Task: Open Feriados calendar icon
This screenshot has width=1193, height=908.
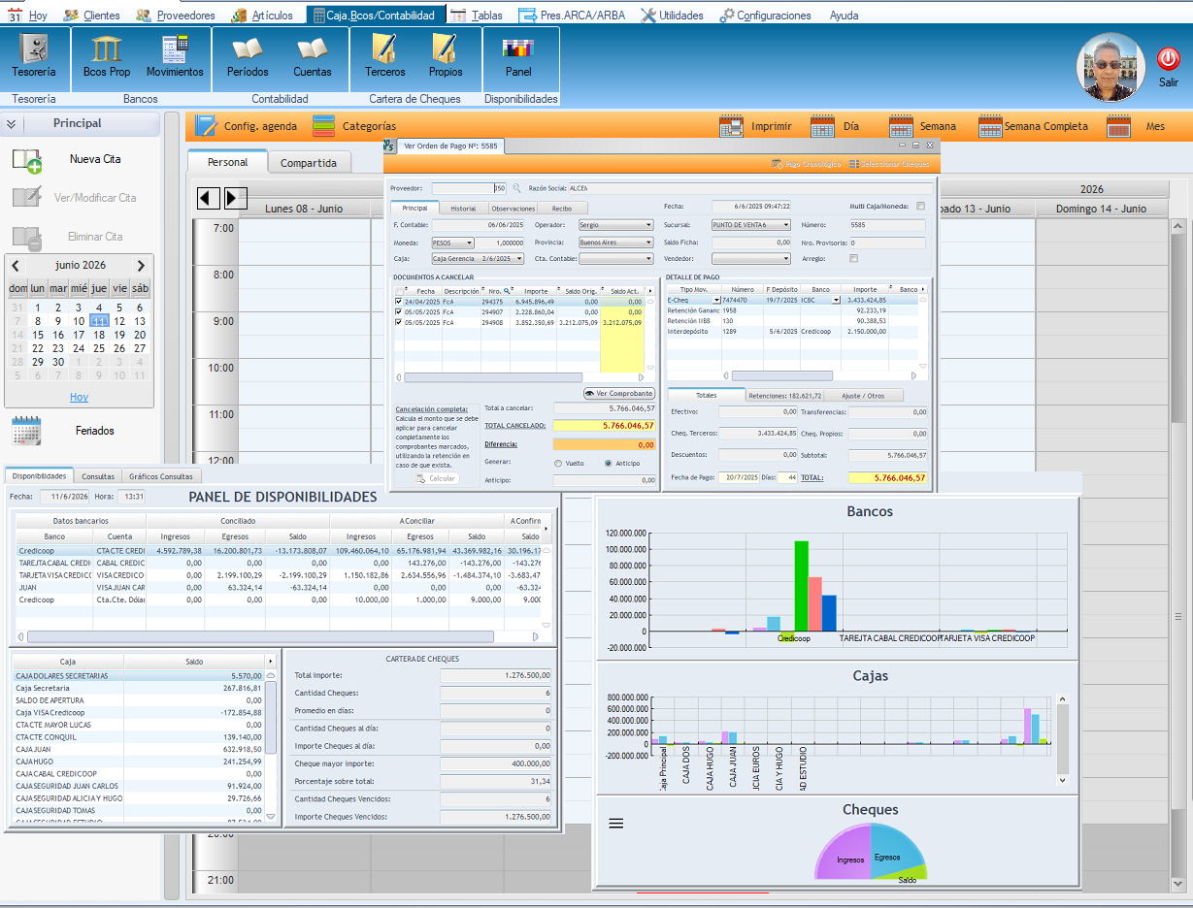Action: coord(26,431)
